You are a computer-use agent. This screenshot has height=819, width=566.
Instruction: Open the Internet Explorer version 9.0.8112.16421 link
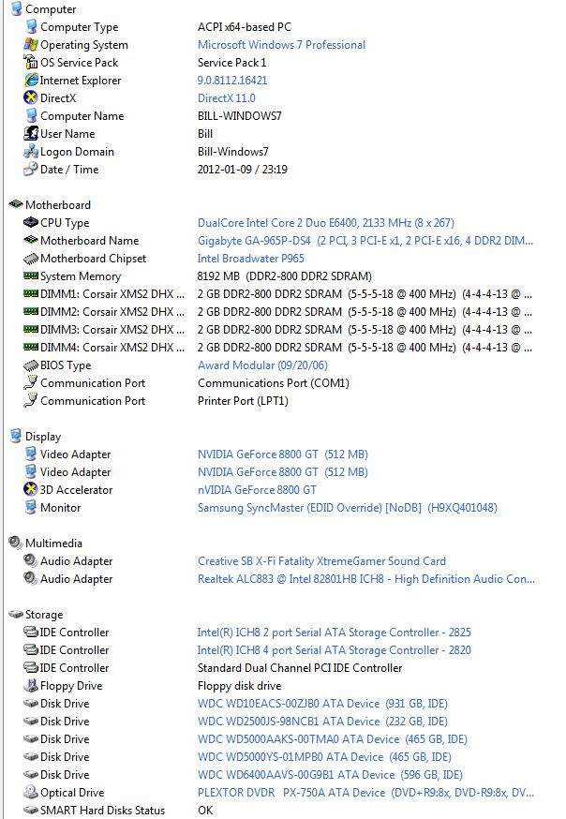pyautogui.click(x=232, y=81)
